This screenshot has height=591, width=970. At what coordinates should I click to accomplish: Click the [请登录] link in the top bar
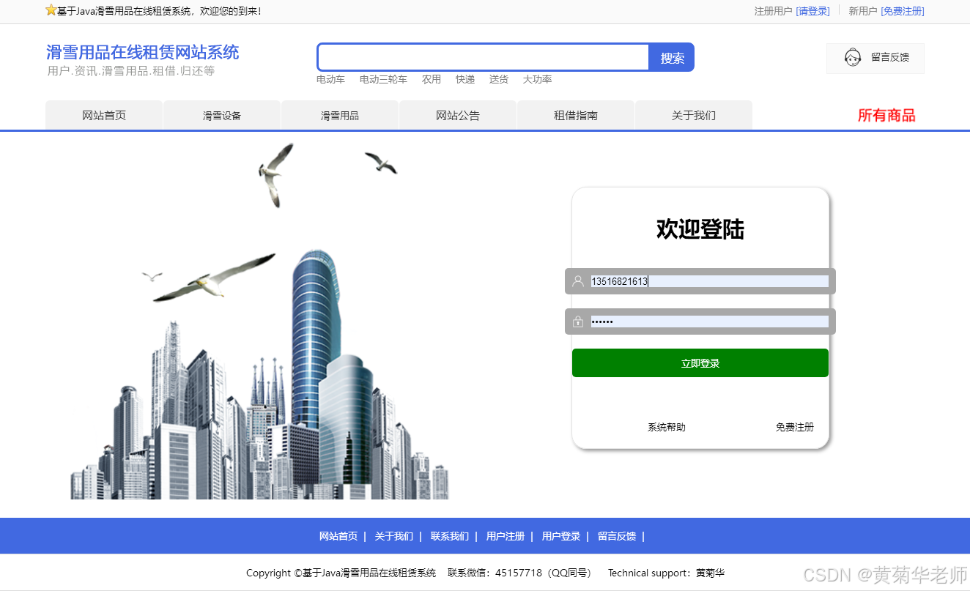[x=812, y=11]
